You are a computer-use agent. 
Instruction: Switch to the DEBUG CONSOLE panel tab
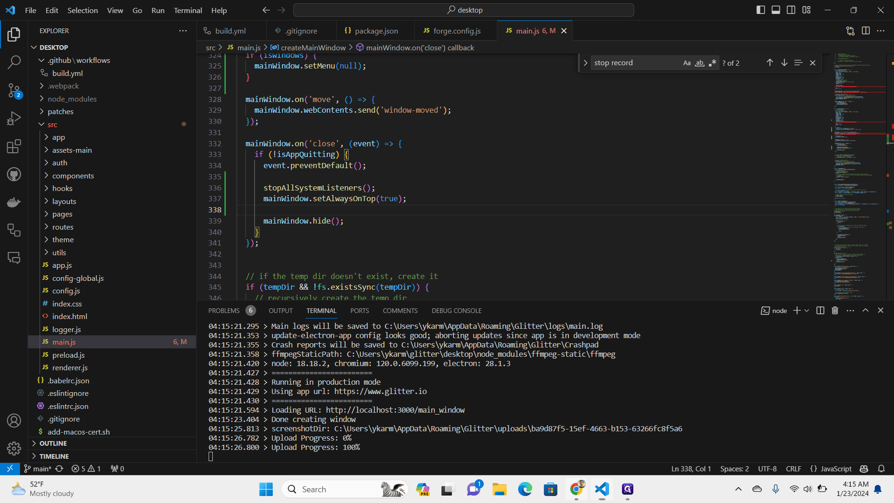(x=456, y=311)
